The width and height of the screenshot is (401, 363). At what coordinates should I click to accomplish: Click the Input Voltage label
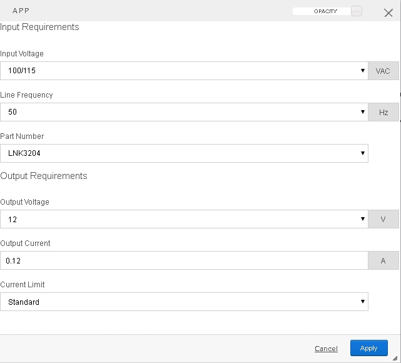[x=22, y=54]
